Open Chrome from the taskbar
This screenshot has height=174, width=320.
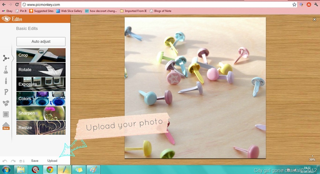click(50, 170)
